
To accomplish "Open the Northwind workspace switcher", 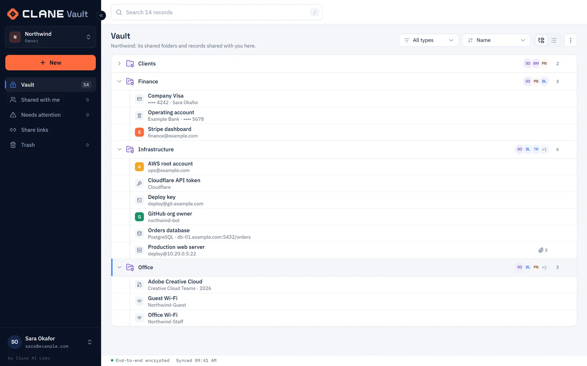I will 51,37.
